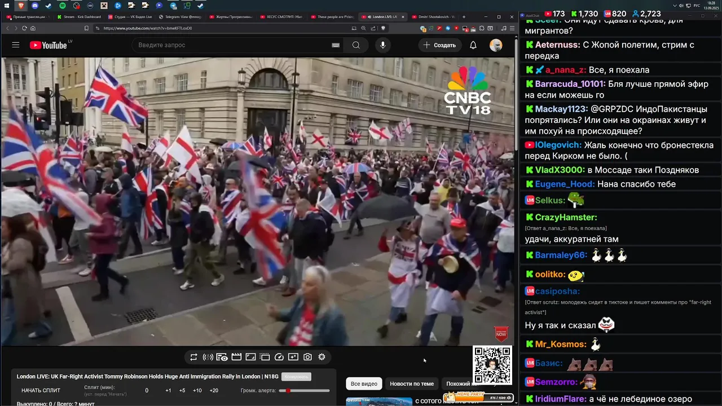This screenshot has height=406, width=722.
Task: Switch to the Студия — VK Видео Live tab
Action: (130, 17)
